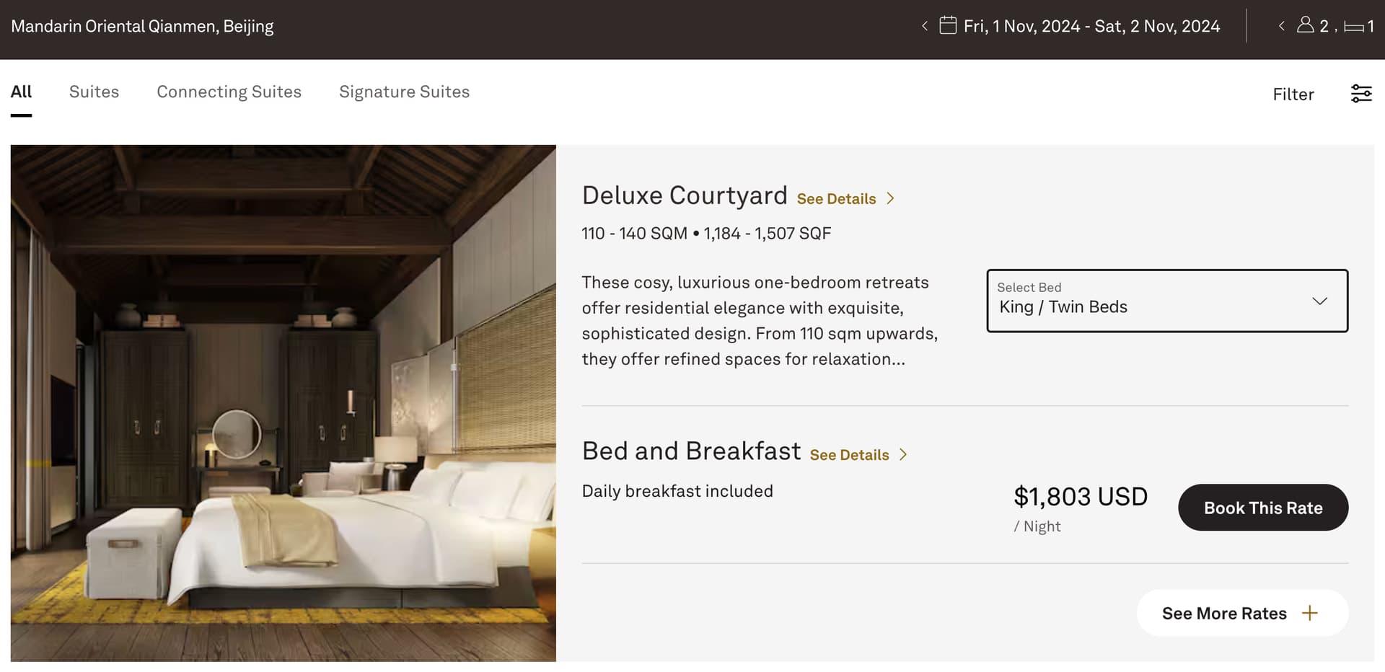1385x672 pixels.
Task: Click arrow next to Deluxe Courtyard details
Action: click(x=891, y=198)
